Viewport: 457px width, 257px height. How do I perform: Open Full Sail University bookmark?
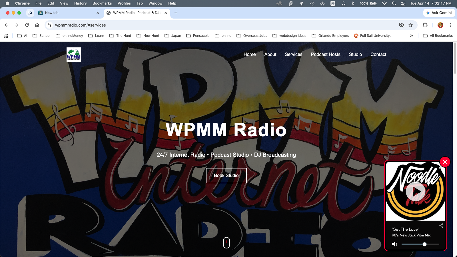(373, 36)
